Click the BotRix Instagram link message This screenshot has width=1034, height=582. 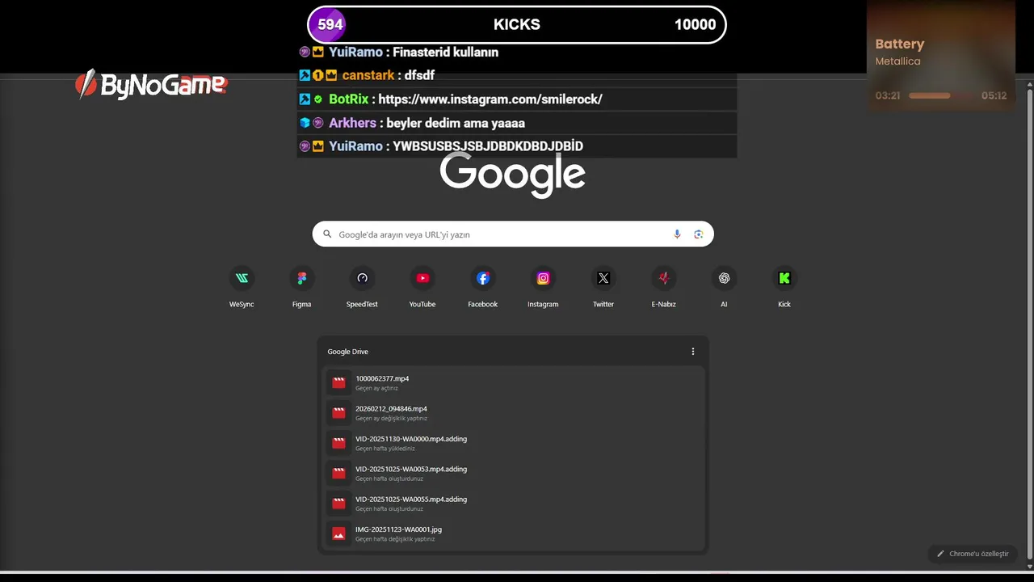tap(490, 99)
